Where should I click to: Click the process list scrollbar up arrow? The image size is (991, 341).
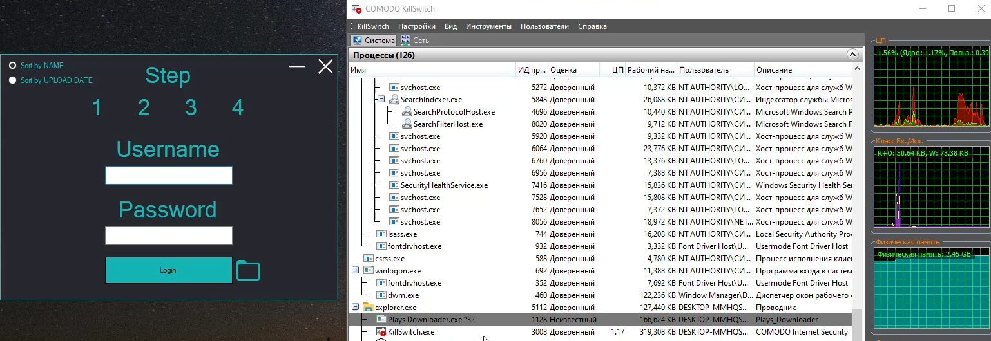pyautogui.click(x=858, y=67)
